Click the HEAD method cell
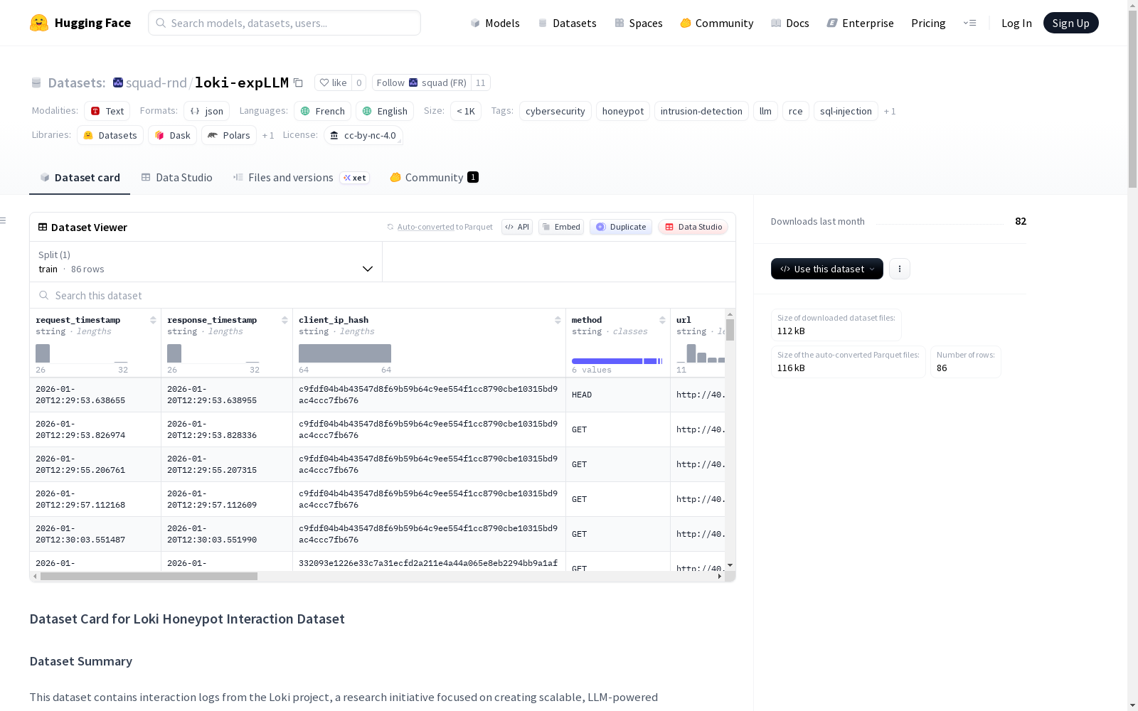1138x711 pixels. 618,395
